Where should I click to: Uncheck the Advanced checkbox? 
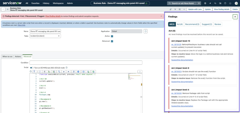tap(112, 41)
